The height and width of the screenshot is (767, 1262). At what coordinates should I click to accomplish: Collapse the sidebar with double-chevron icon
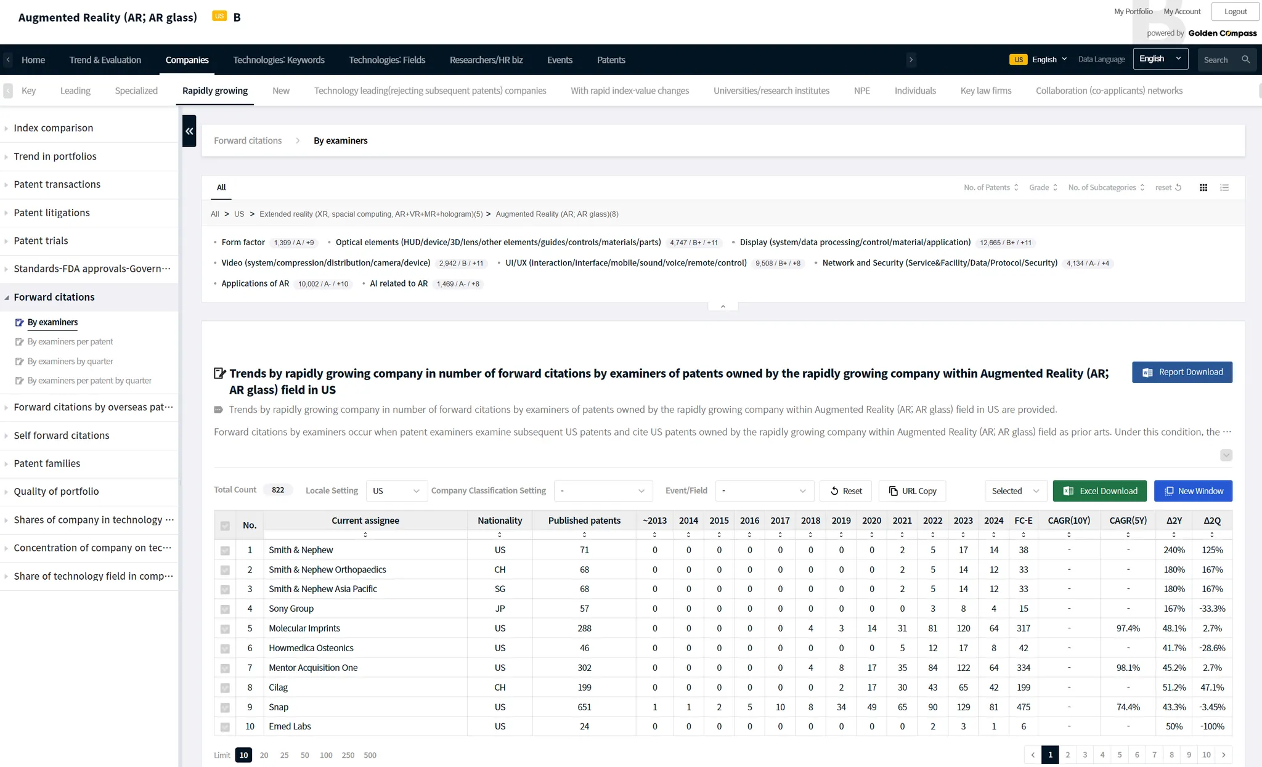189,131
